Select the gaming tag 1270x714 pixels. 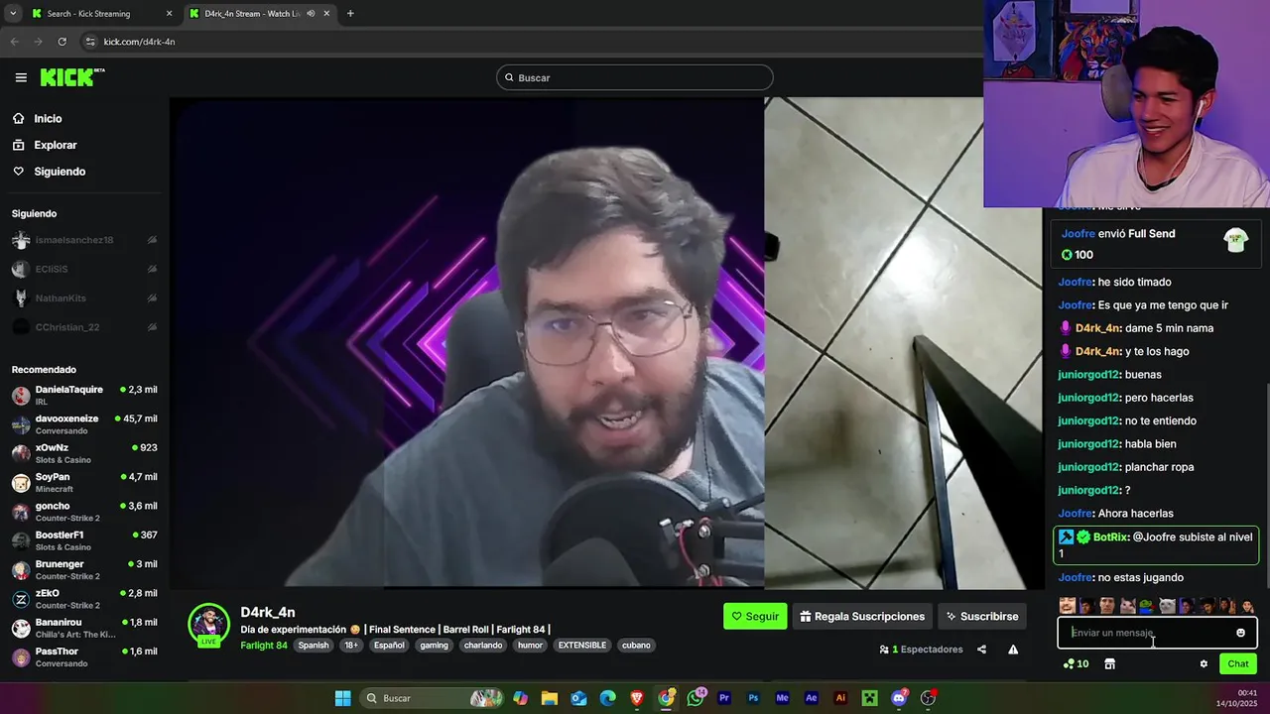point(434,645)
